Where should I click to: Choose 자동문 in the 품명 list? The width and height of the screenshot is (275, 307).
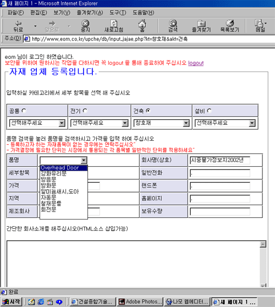click(x=64, y=197)
